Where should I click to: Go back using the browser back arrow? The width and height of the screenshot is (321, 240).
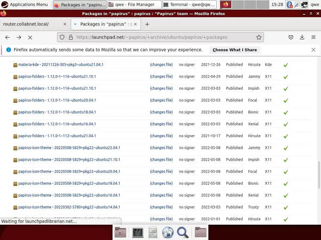click(8, 37)
